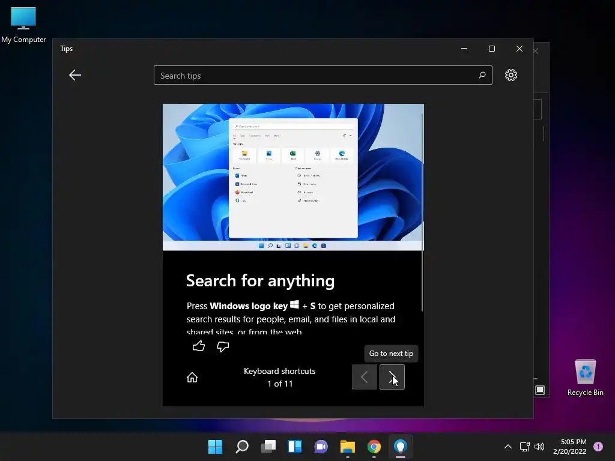Open volume control tray icon
615x461 pixels.
[539, 447]
